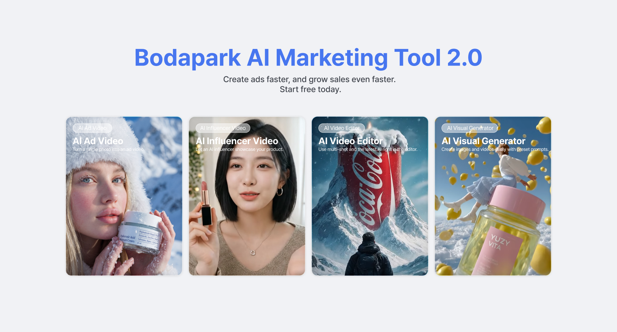The height and width of the screenshot is (332, 617).
Task: Click the "Start free today." text
Action: (x=310, y=89)
